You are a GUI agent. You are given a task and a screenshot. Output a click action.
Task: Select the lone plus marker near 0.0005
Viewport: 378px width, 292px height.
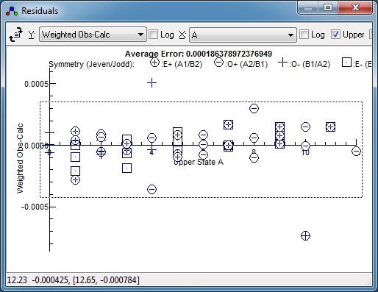151,83
